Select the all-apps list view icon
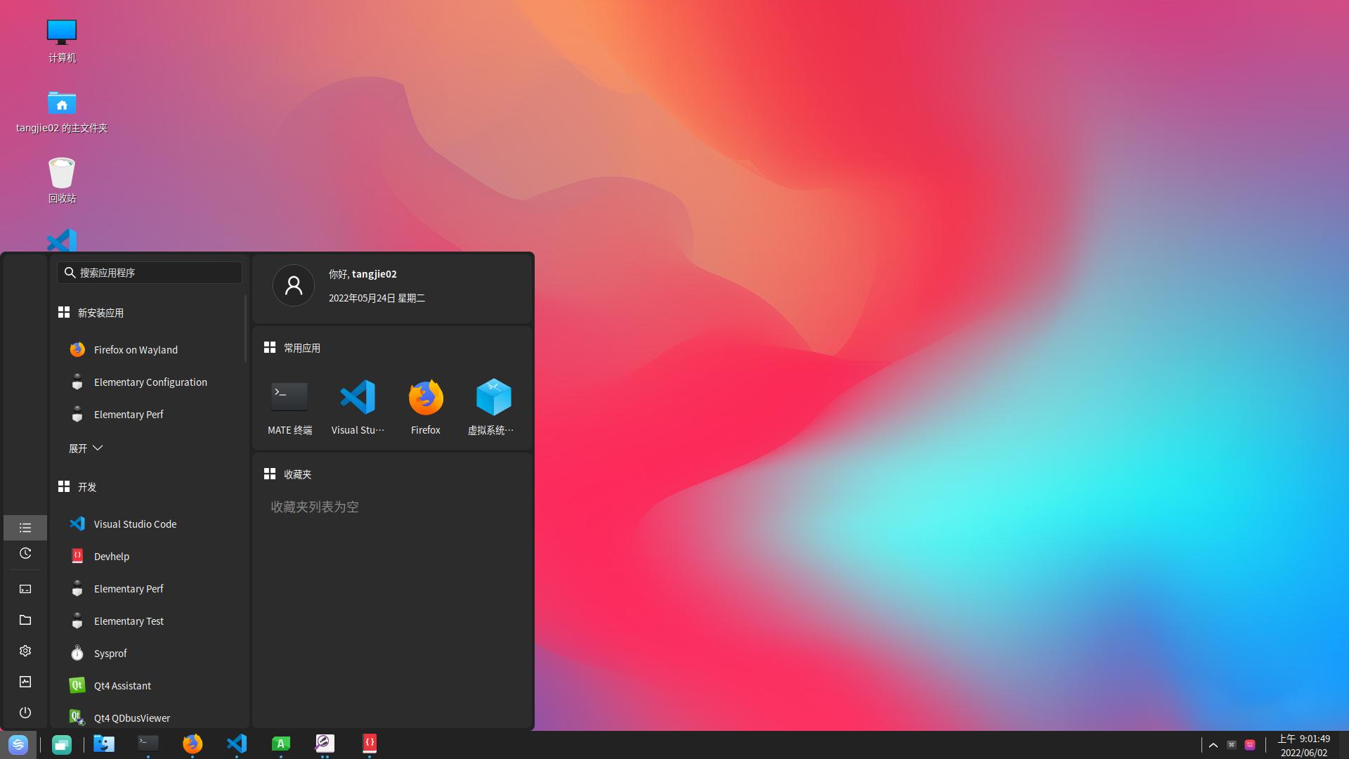This screenshot has width=1349, height=759. 25,528
